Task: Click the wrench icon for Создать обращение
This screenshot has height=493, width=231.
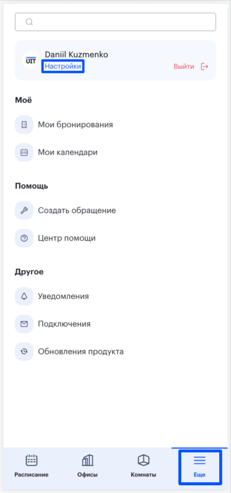Action: 24,211
